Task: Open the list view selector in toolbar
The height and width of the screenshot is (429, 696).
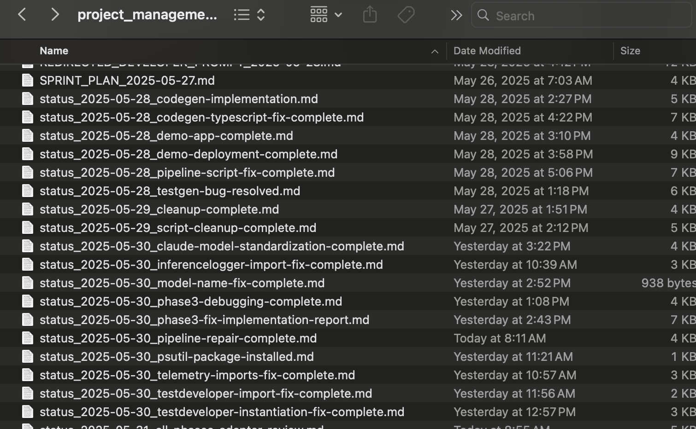Action: pos(249,15)
